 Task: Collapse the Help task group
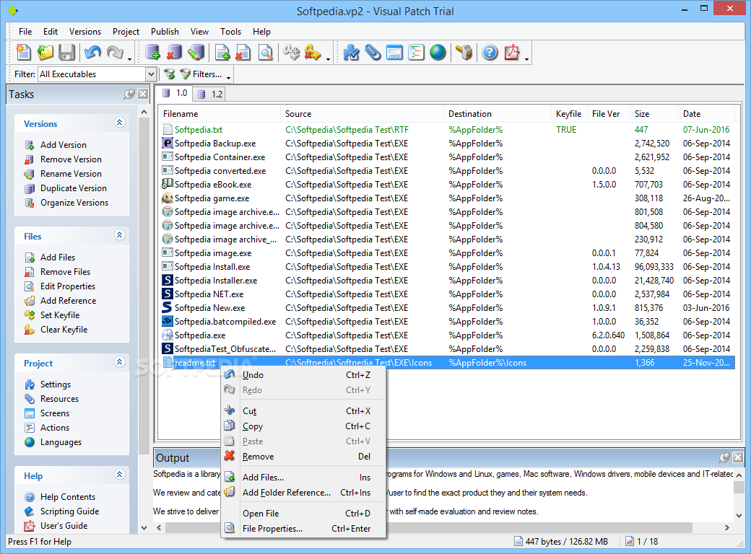[120, 475]
